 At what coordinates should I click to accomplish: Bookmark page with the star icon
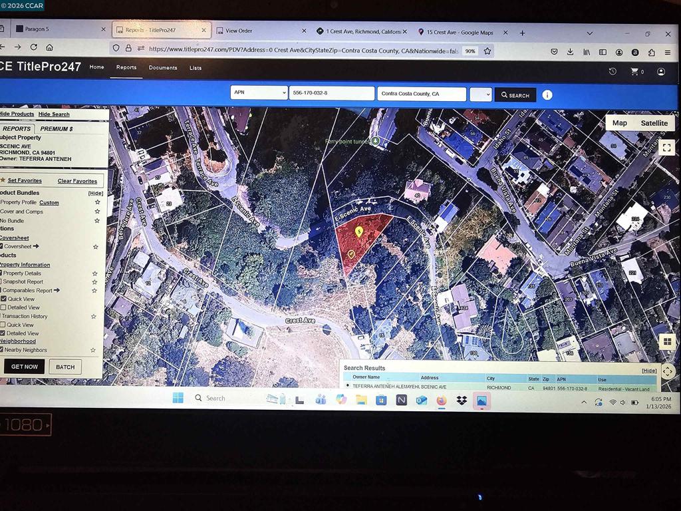tap(487, 51)
